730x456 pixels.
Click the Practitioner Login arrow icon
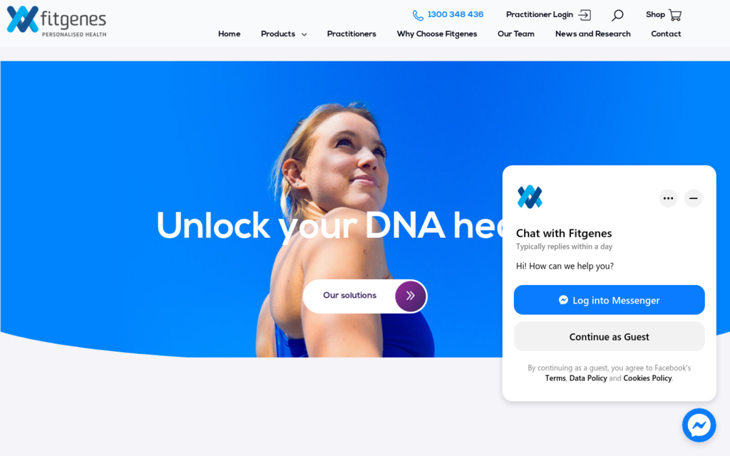pyautogui.click(x=585, y=16)
